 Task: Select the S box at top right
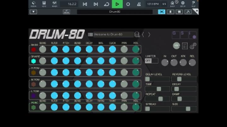click(x=184, y=35)
